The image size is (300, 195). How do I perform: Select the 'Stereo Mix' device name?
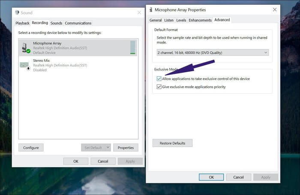(41, 61)
